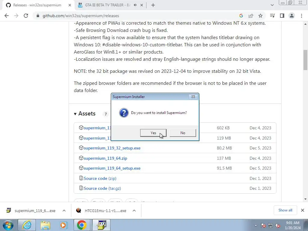The image size is (308, 231).
Task: Close the GTA III BETA TV TRAILER tab
Action: (142, 5)
